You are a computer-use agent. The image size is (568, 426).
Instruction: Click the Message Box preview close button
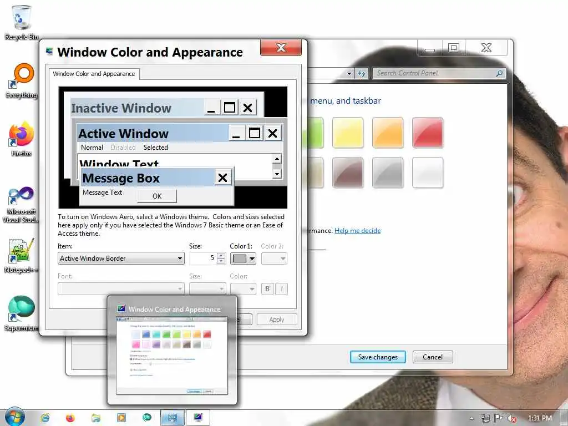[223, 177]
